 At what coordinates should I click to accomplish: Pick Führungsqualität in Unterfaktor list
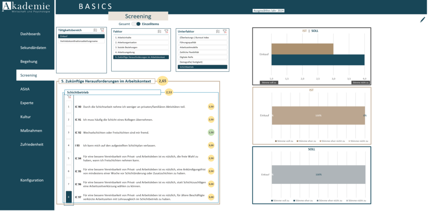(x=202, y=42)
